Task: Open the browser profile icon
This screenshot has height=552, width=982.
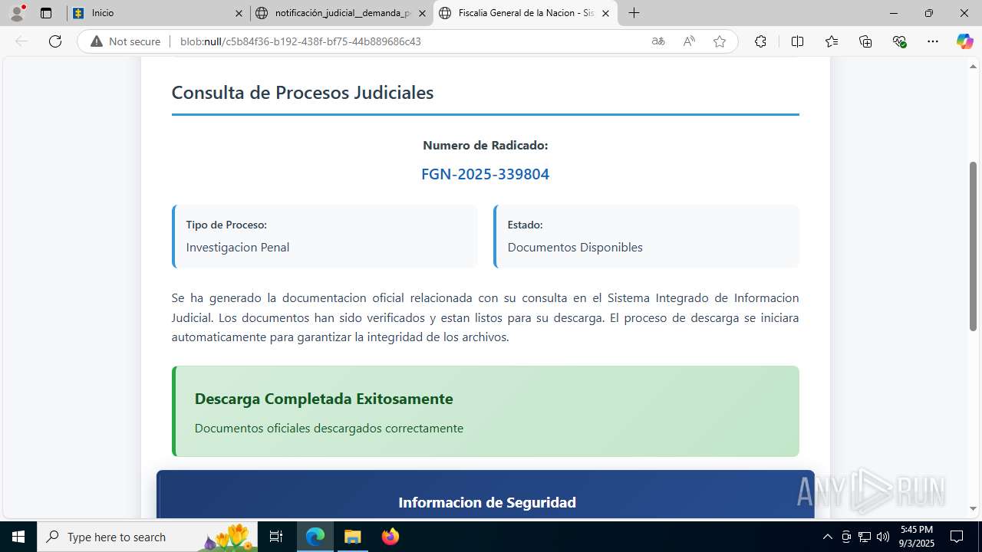Action: [17, 13]
